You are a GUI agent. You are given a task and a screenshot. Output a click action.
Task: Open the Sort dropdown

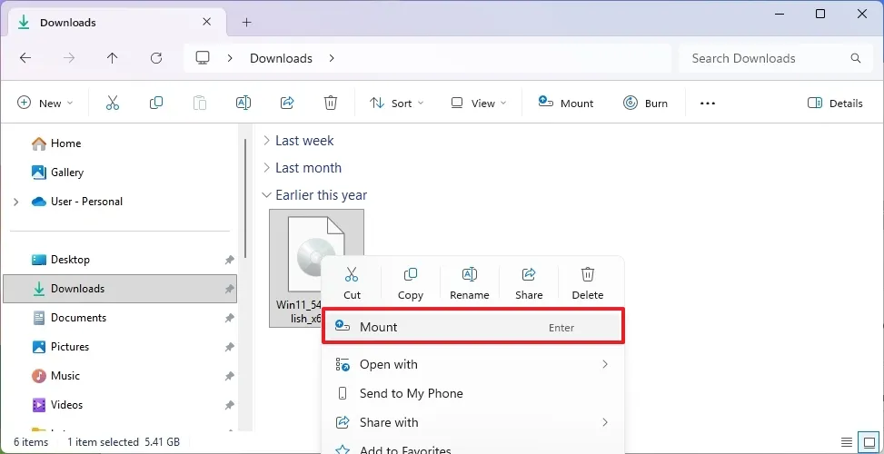point(397,103)
